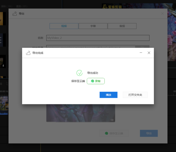Save to cloud with the 录咖 button
Image resolution: width=176 pixels, height=152 pixels.
tap(96, 81)
